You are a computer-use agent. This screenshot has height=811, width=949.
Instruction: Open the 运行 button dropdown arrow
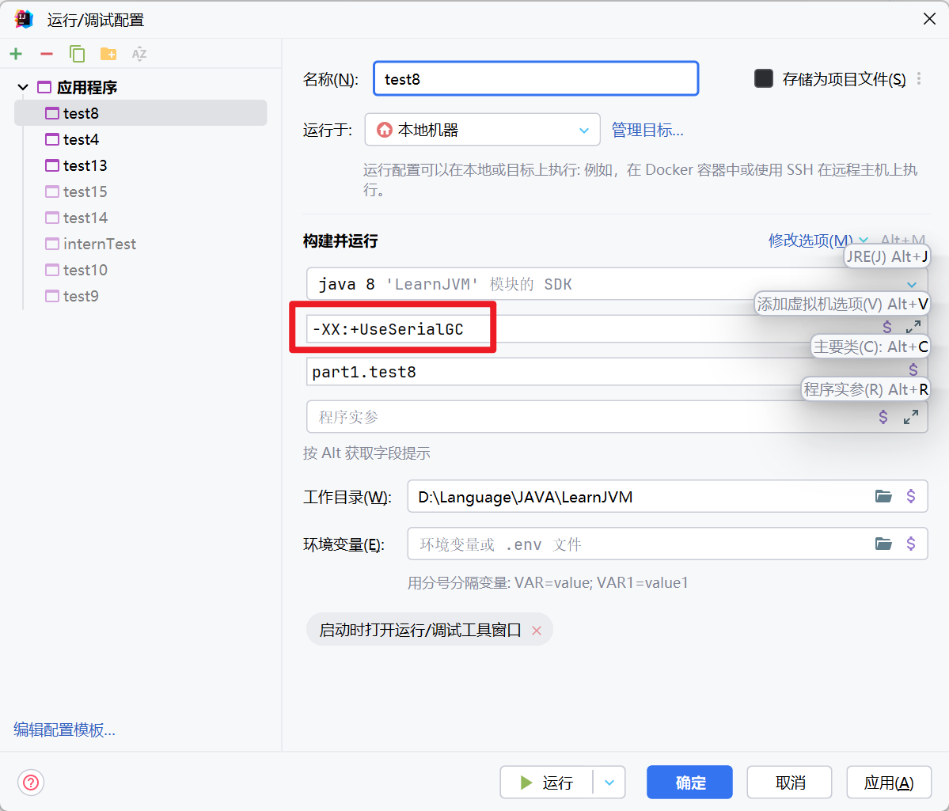point(609,783)
